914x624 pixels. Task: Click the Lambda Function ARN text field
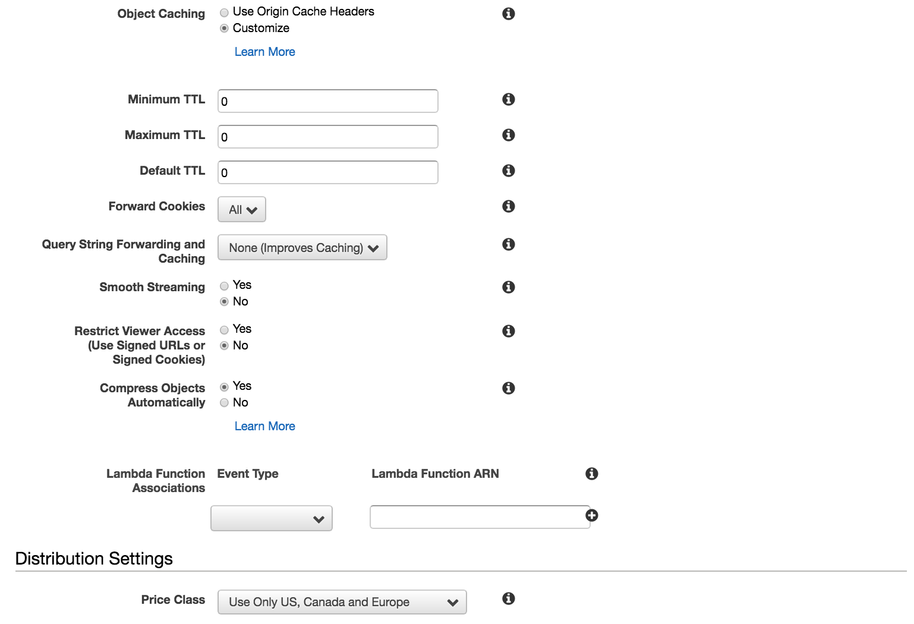[479, 517]
